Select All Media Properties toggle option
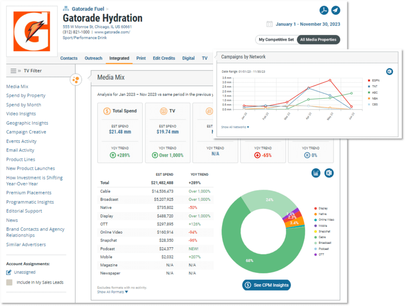 tap(318, 40)
